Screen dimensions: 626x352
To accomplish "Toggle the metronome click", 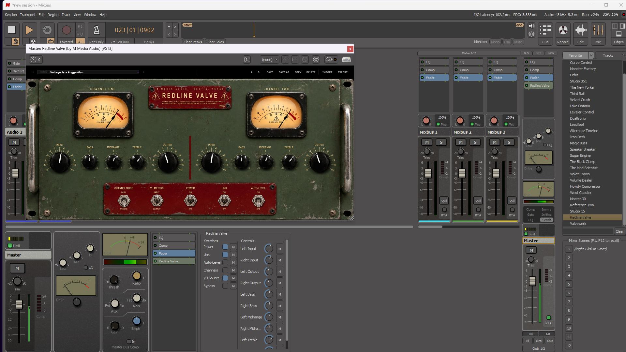I will pos(97,30).
